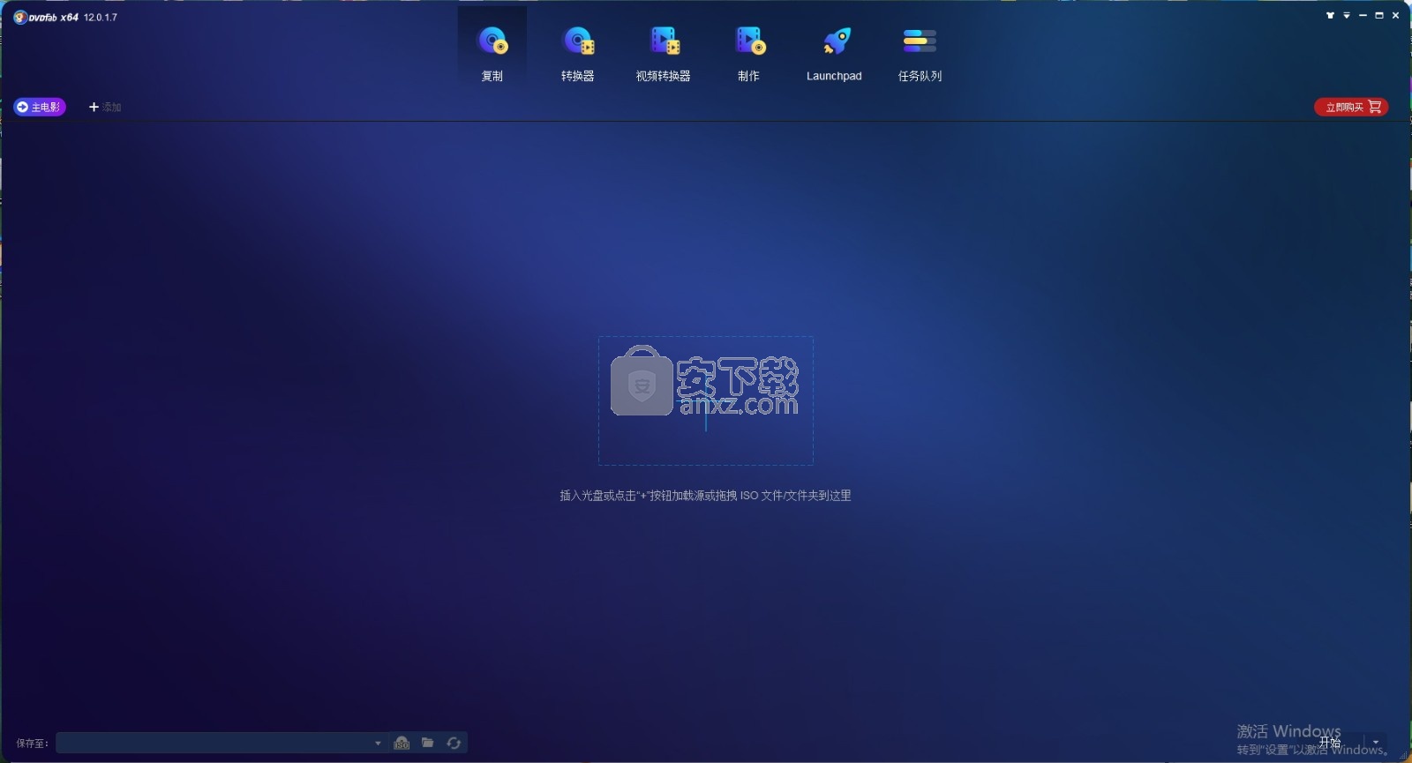This screenshot has height=763, width=1412.
Task: Show the 任务队列 task queue
Action: [x=920, y=51]
